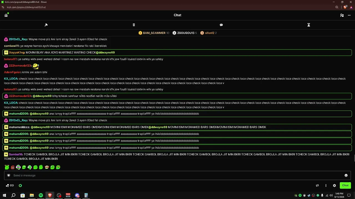The image size is (355, 199).
Task: Open Gambol16 username
Action: (16, 155)
